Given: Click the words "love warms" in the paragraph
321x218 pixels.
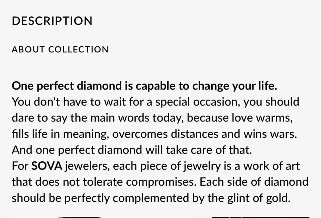Looking at the screenshot, I should coord(262,118).
